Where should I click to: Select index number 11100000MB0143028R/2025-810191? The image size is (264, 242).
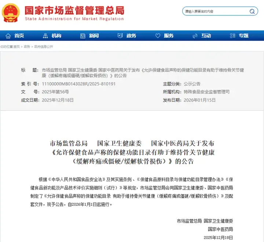pos(78,84)
